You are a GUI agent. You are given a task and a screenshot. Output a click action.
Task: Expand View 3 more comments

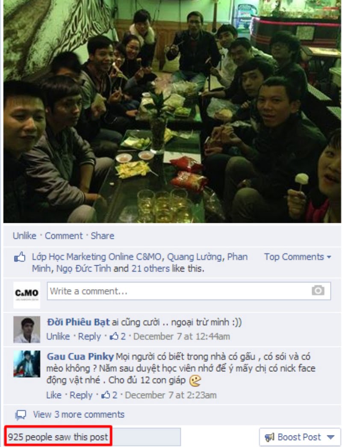pos(79,414)
